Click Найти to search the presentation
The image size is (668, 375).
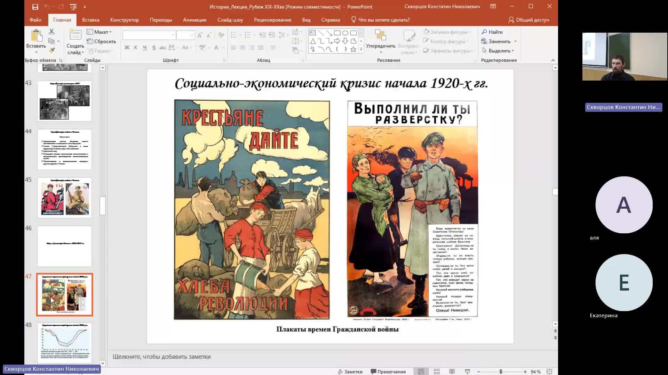tap(492, 32)
